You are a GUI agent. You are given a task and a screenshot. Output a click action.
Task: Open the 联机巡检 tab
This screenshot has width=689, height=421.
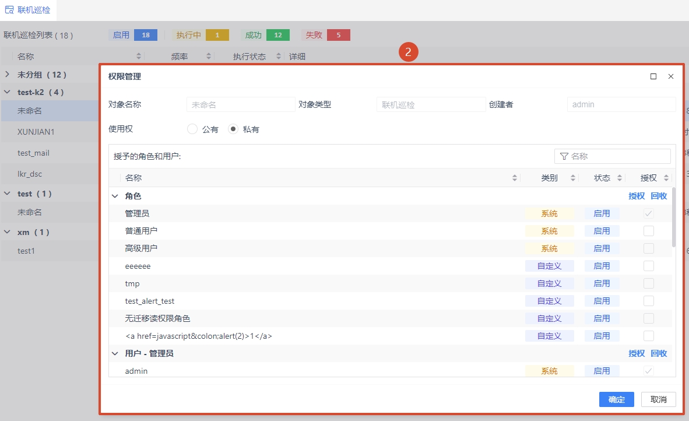point(28,10)
